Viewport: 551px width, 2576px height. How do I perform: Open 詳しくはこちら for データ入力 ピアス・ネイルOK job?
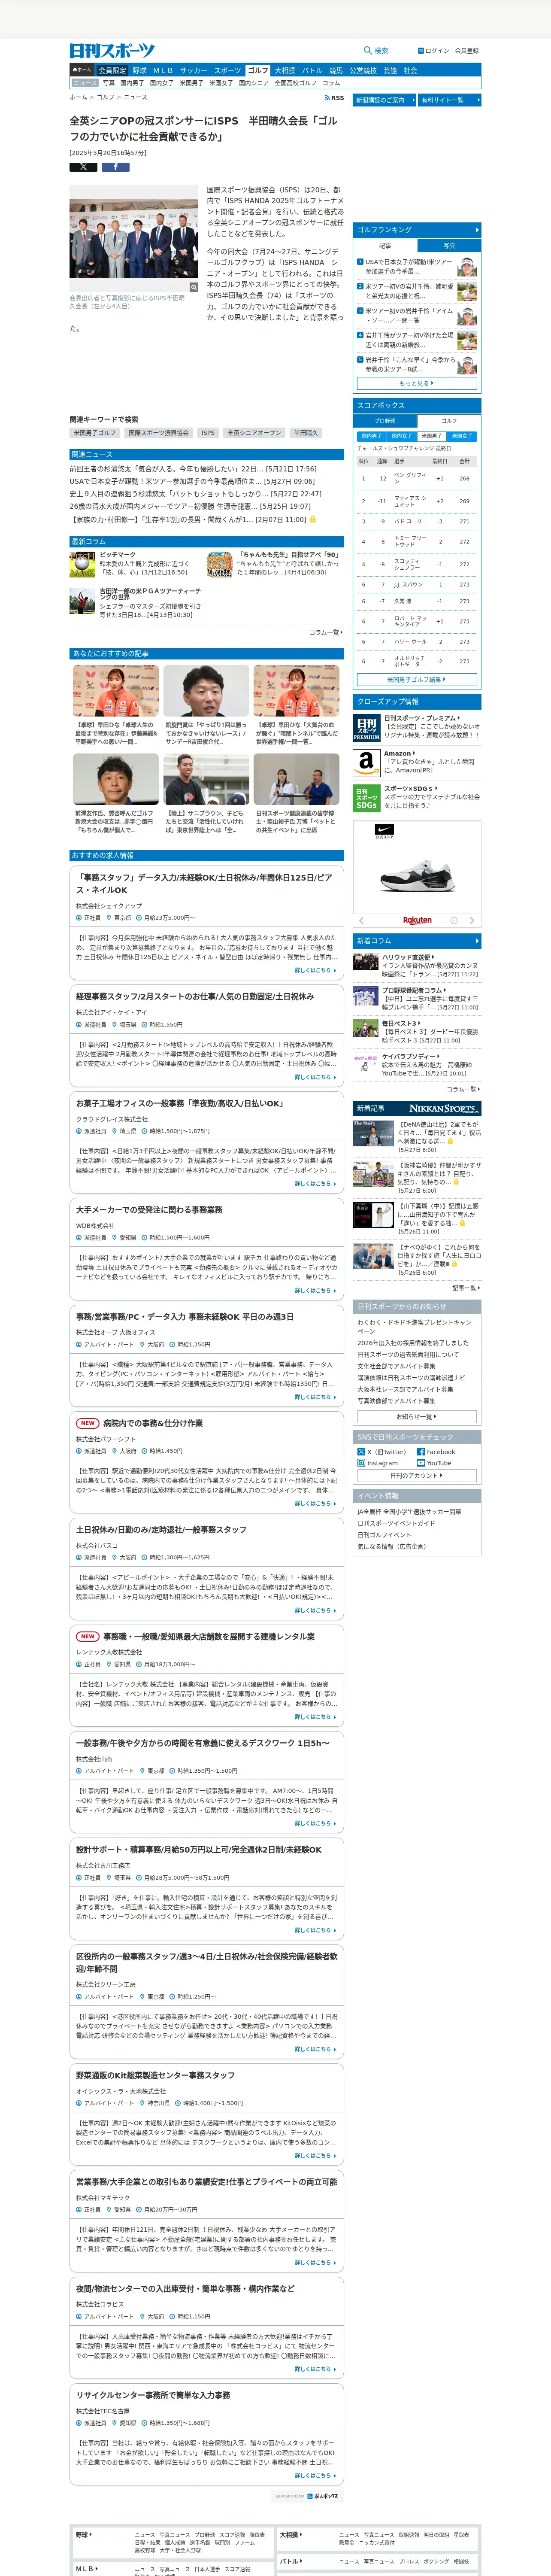coord(315,970)
